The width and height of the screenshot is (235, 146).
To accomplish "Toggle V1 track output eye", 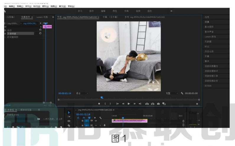I will coord(96,121).
